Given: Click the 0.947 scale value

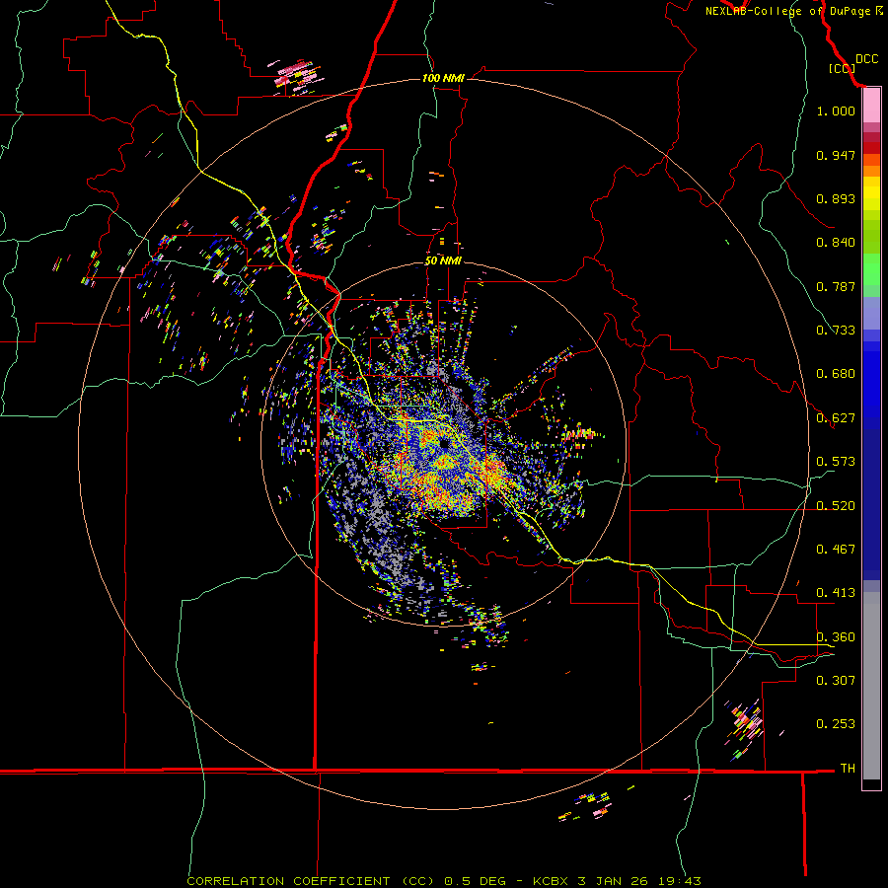Looking at the screenshot, I should pyautogui.click(x=836, y=155).
